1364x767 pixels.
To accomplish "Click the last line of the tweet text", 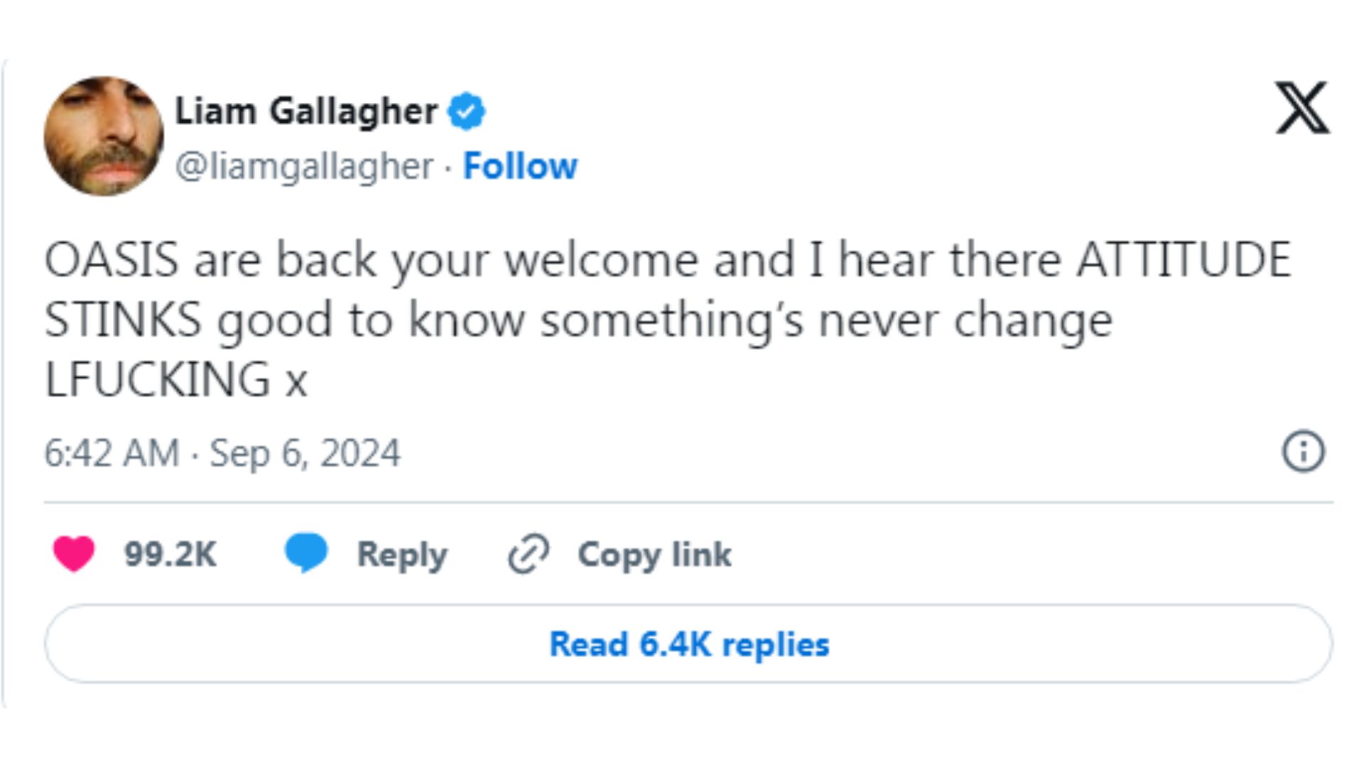I will [176, 379].
